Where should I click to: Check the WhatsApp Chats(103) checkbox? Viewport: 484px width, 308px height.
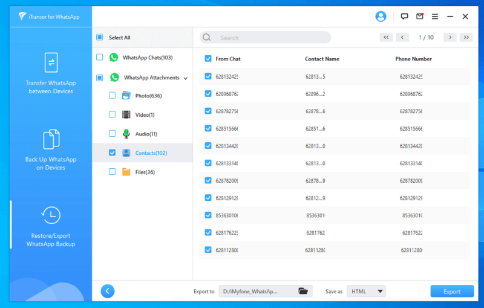99,57
